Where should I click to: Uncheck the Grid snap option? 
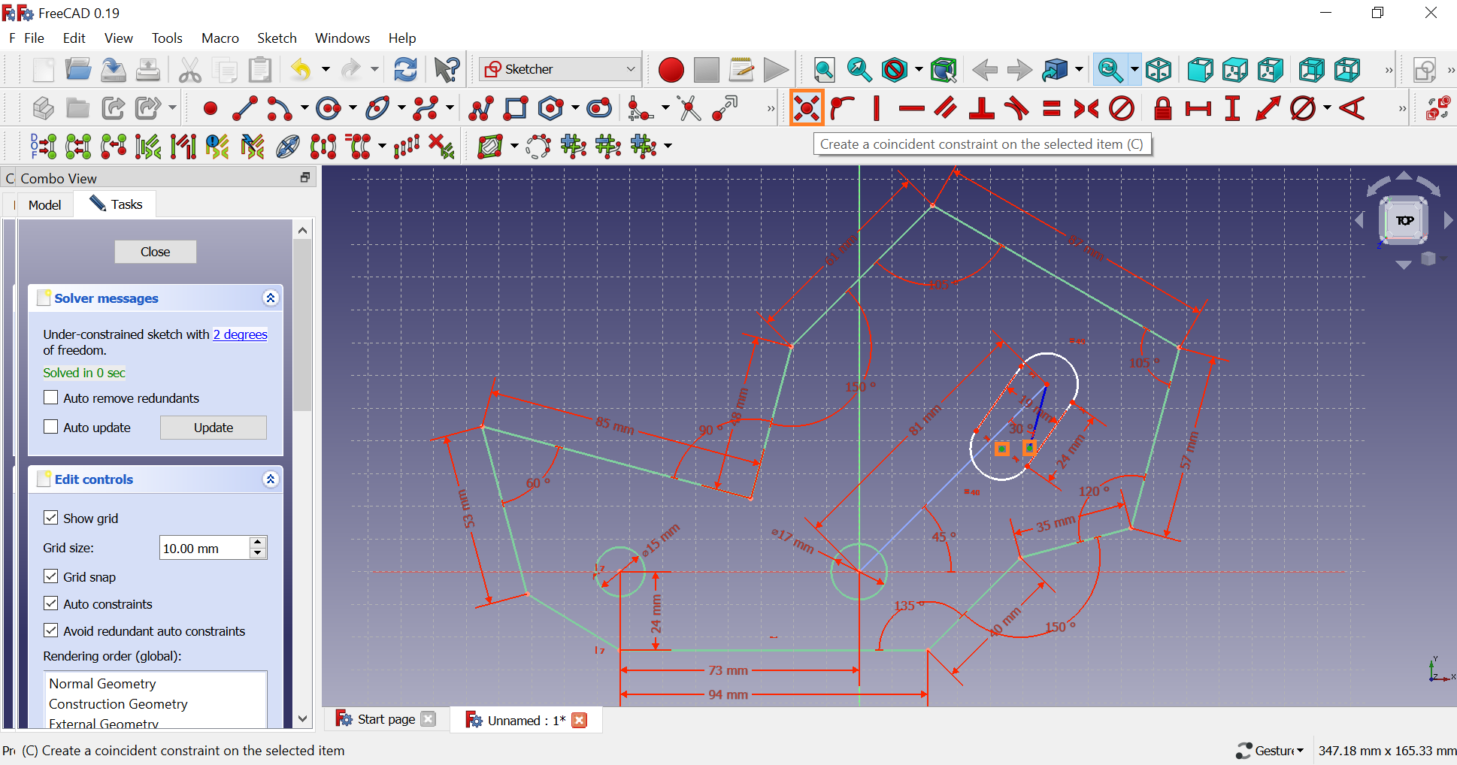tap(51, 576)
